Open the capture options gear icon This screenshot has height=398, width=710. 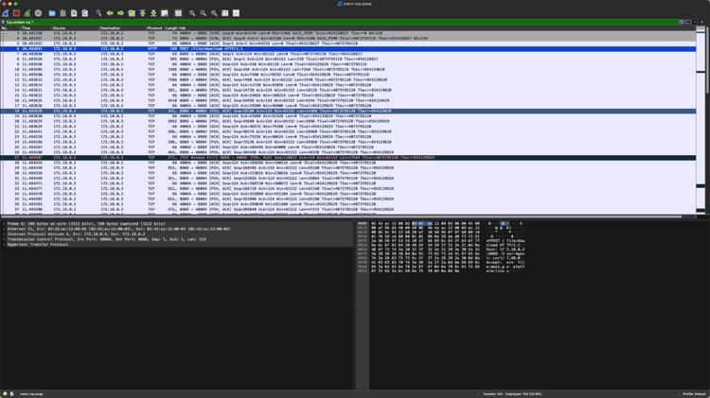click(38, 13)
